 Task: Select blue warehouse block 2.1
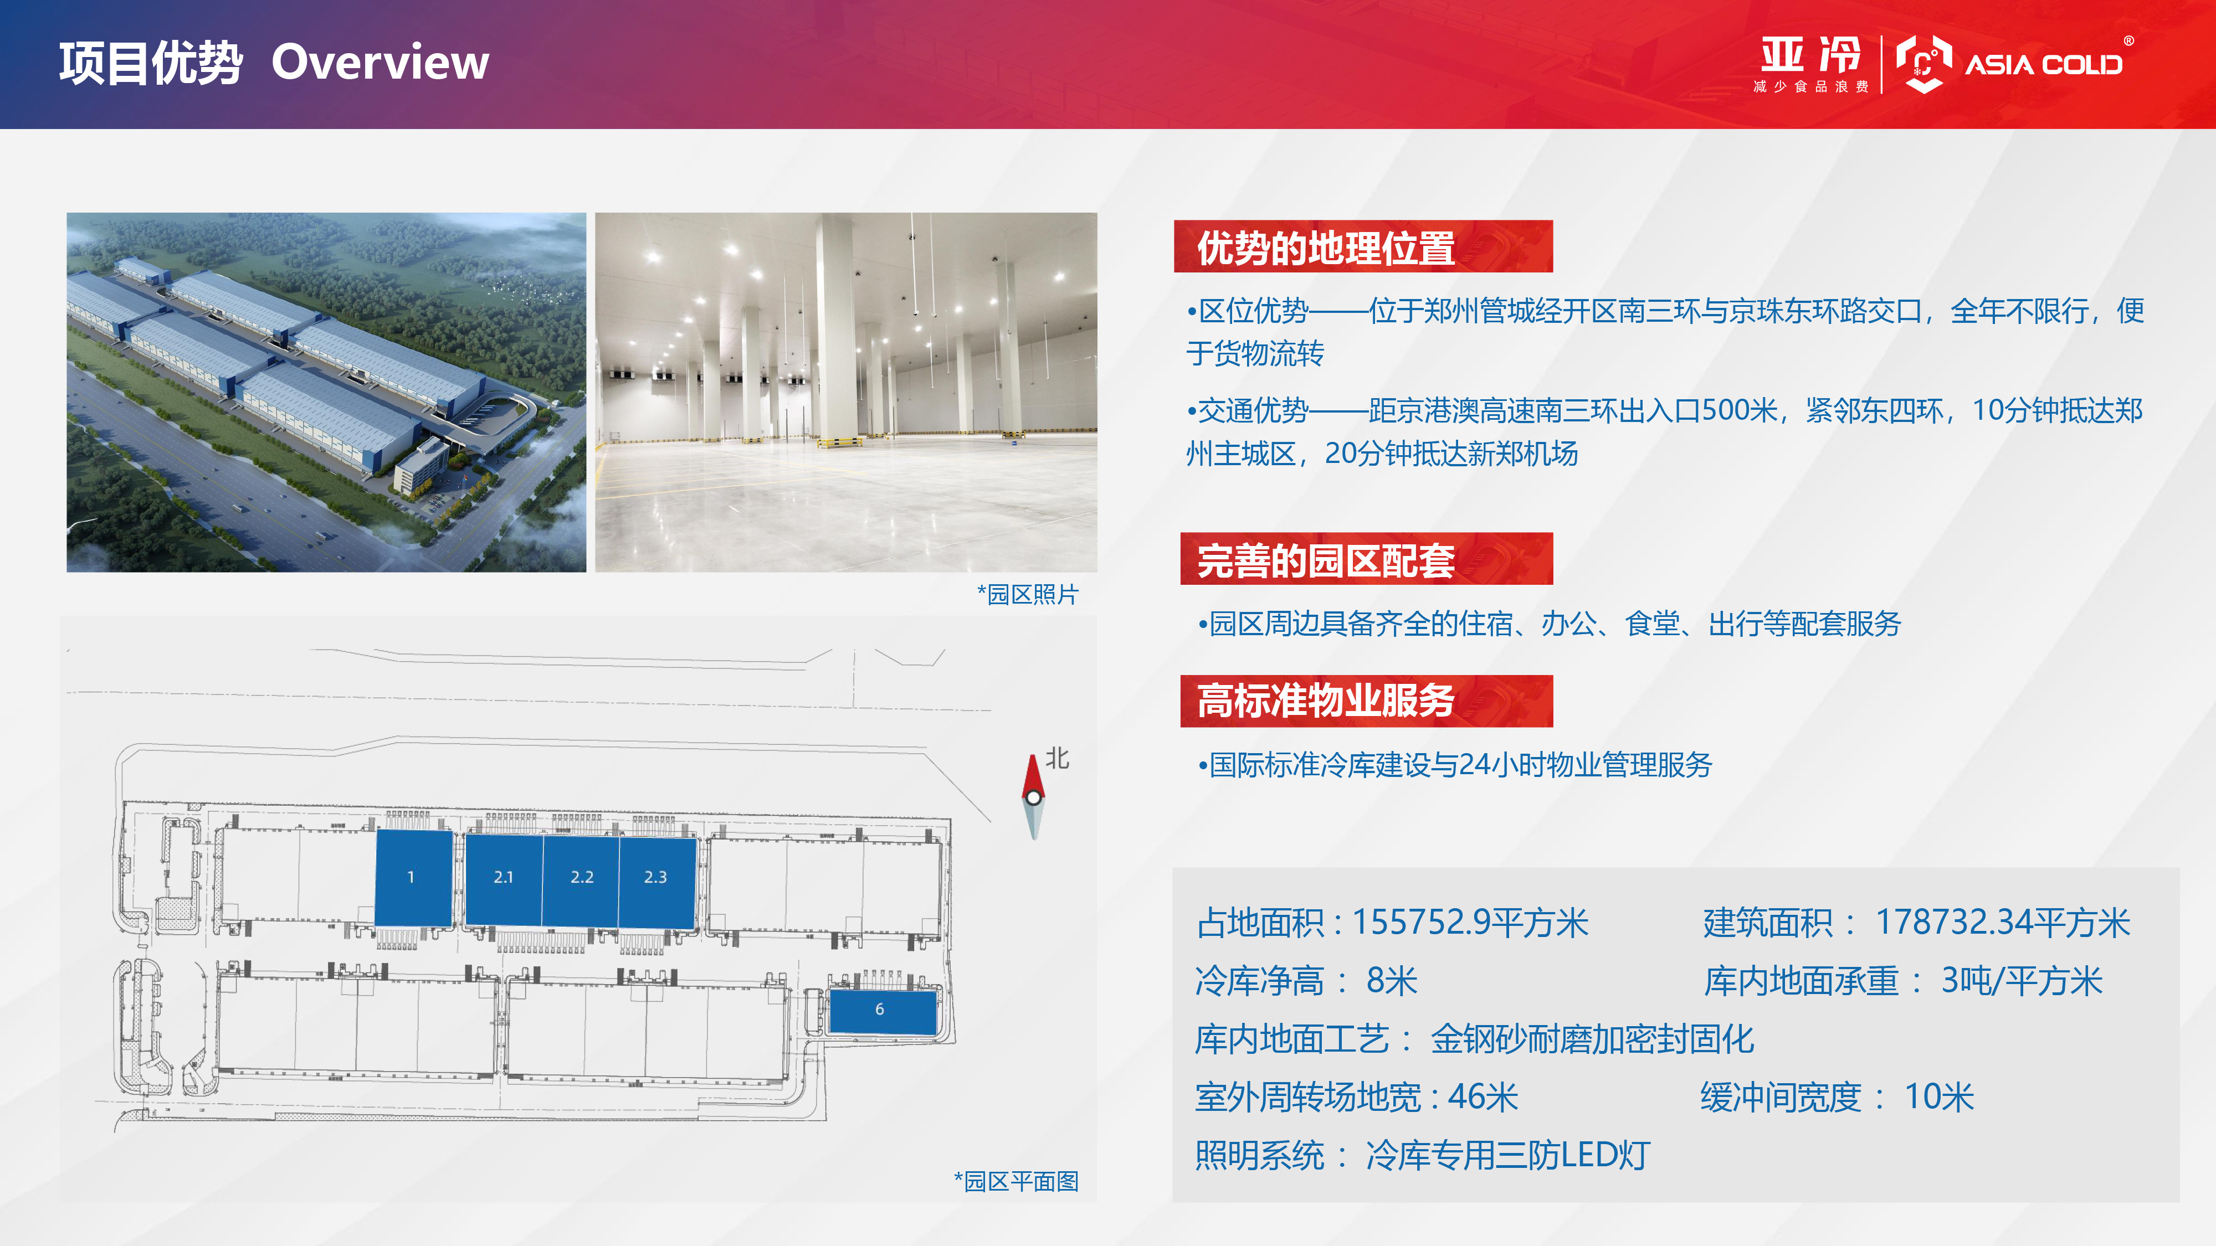pyautogui.click(x=503, y=878)
